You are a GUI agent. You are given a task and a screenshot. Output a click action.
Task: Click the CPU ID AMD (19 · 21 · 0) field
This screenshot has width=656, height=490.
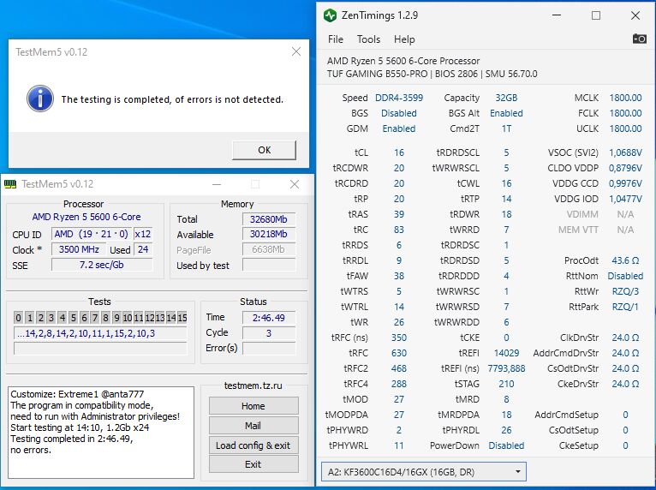pos(91,234)
